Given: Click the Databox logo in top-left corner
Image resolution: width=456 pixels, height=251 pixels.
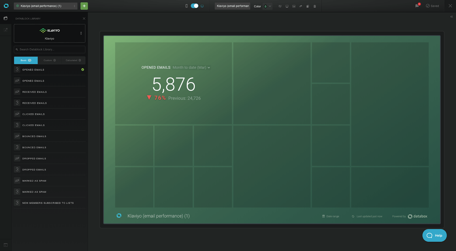Looking at the screenshot, I should pyautogui.click(x=6, y=6).
